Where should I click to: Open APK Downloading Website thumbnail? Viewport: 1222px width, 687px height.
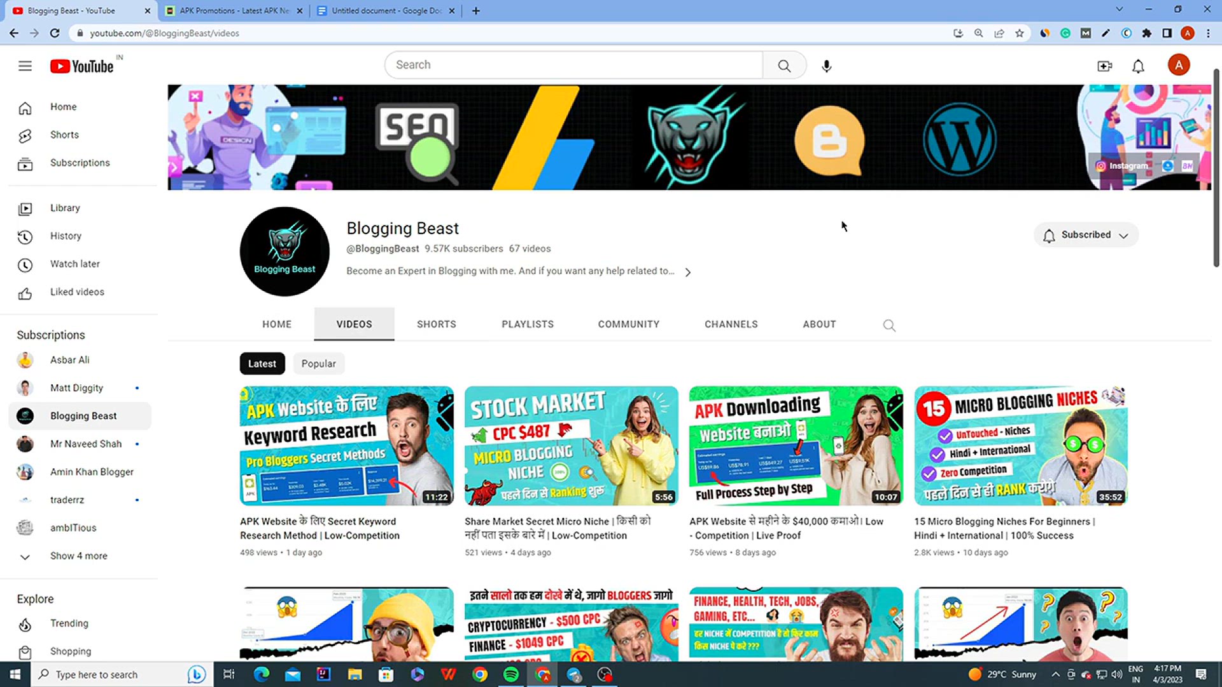point(796,446)
